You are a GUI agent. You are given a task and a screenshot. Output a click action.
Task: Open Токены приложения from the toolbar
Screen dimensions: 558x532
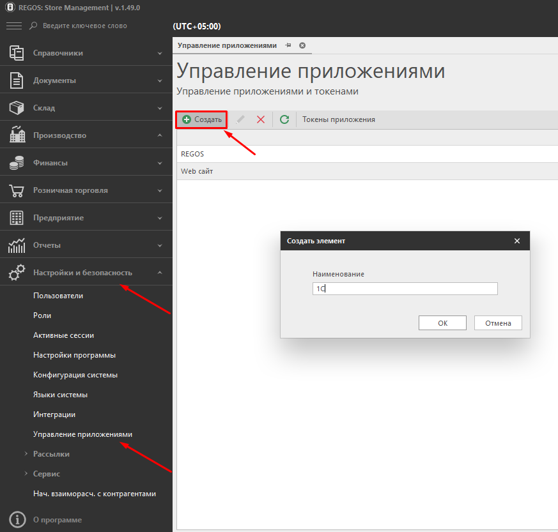click(338, 119)
